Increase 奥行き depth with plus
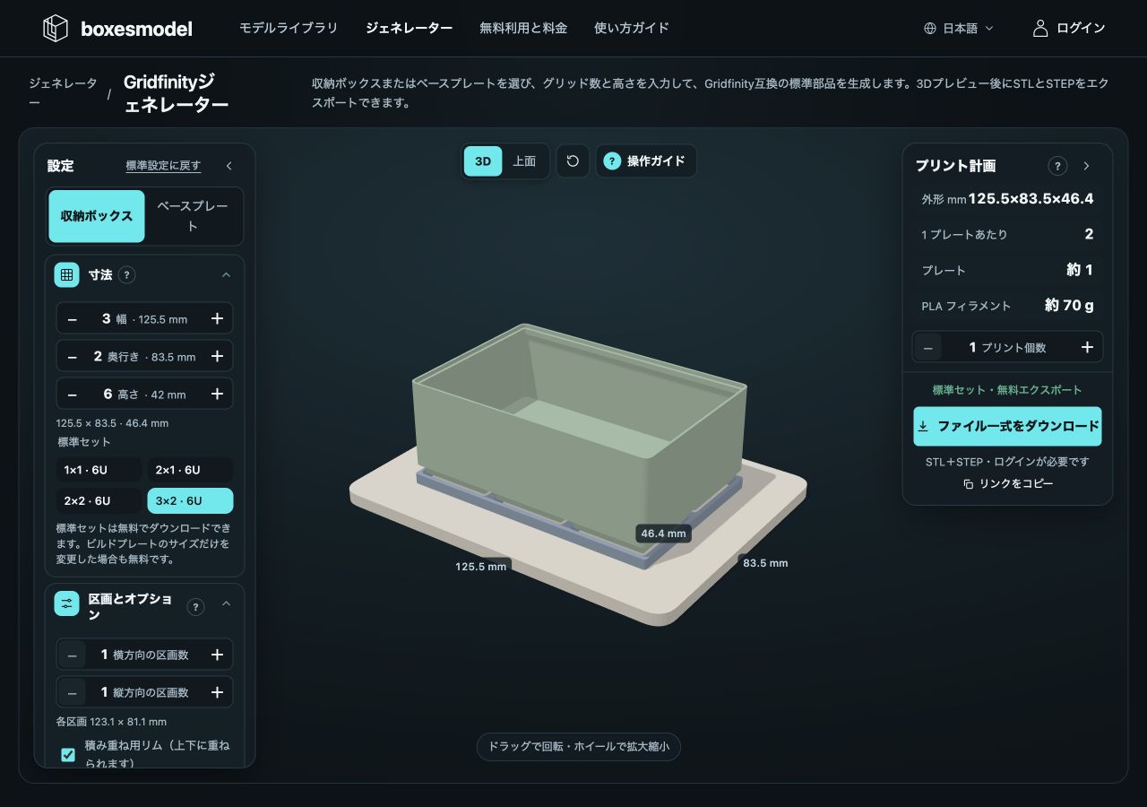The height and width of the screenshot is (807, 1147). (x=217, y=356)
